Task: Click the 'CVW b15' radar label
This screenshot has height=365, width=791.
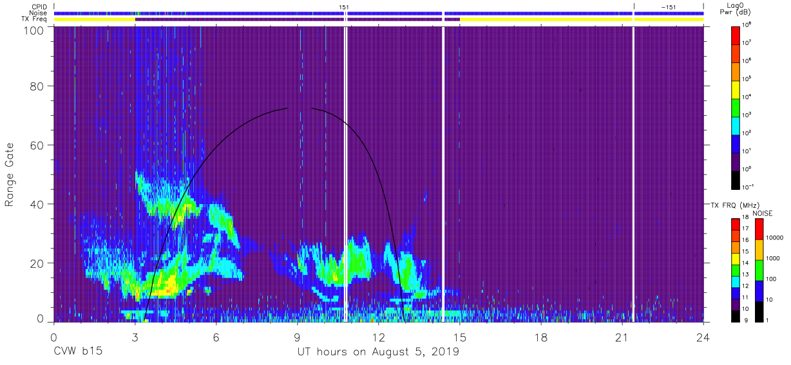Action: pyautogui.click(x=78, y=352)
